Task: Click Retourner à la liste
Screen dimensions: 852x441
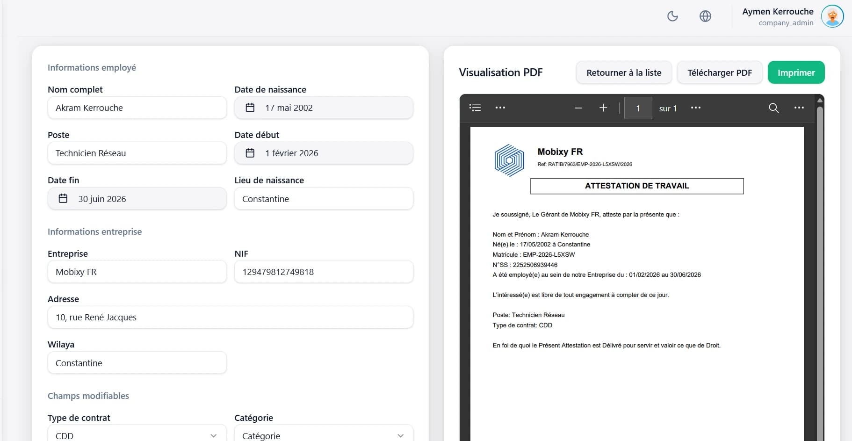Action: pos(624,72)
